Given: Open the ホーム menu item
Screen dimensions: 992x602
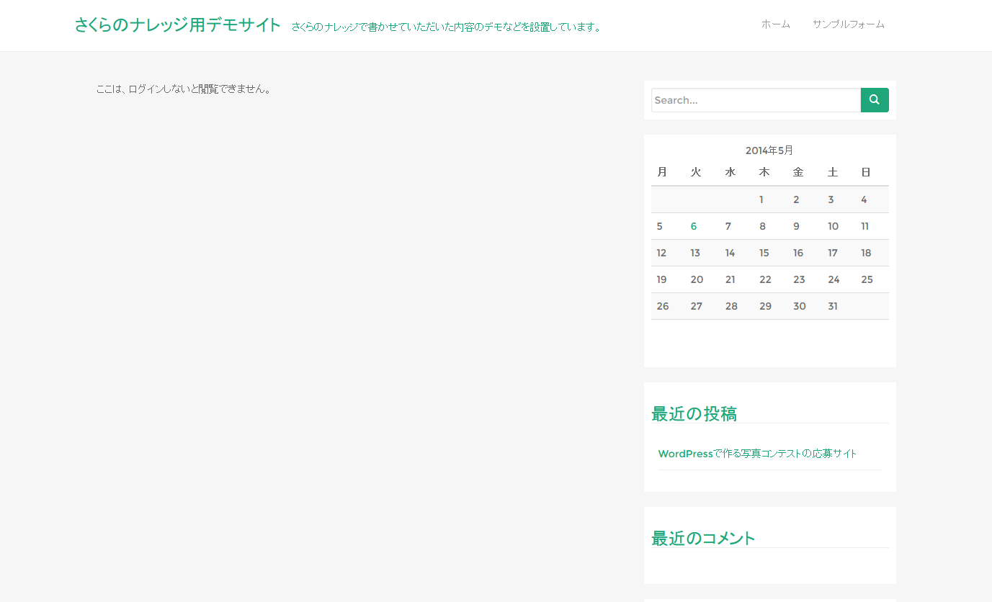Looking at the screenshot, I should (x=775, y=24).
